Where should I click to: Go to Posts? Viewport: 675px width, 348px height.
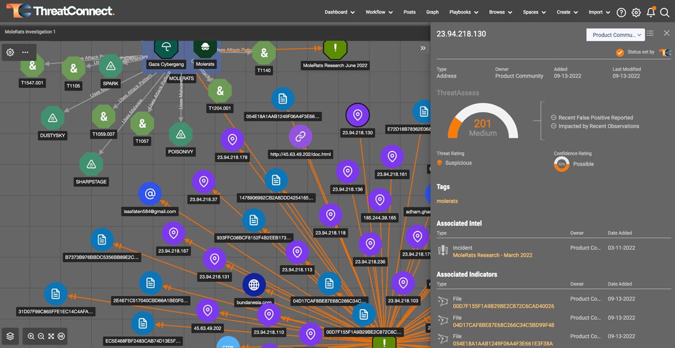[x=409, y=12]
